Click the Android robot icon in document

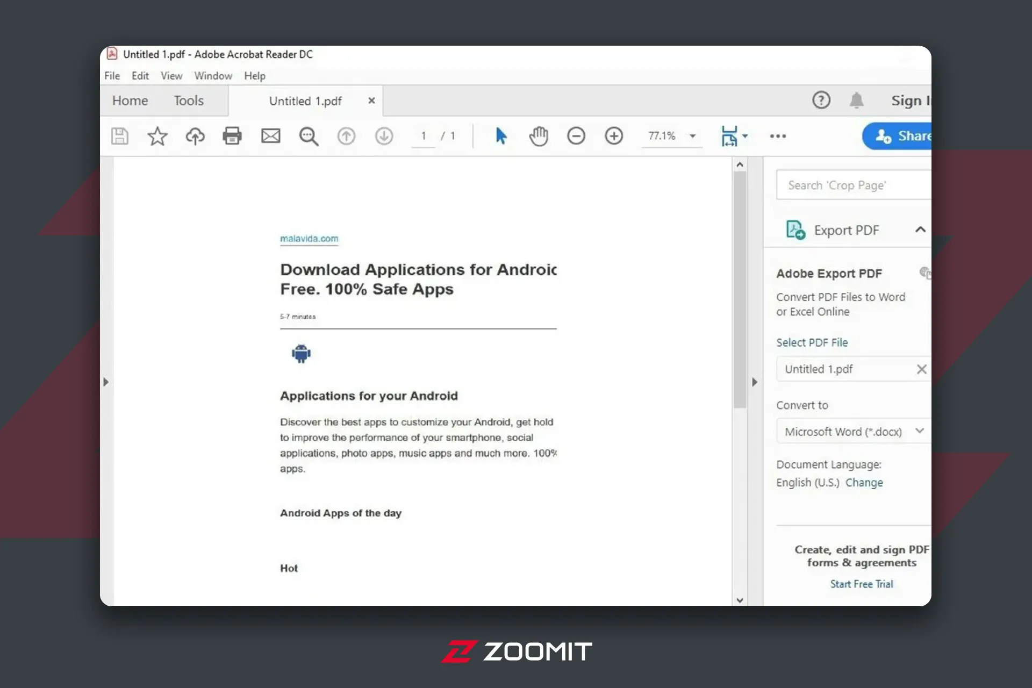301,353
